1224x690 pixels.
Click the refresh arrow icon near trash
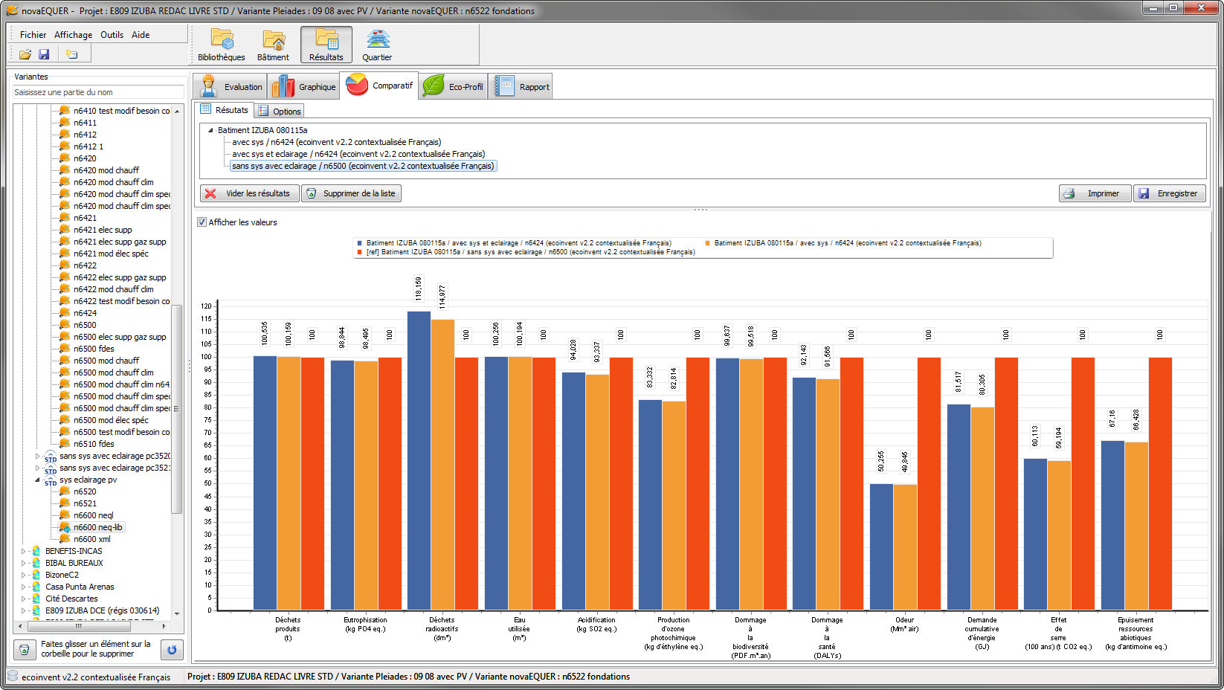click(172, 650)
